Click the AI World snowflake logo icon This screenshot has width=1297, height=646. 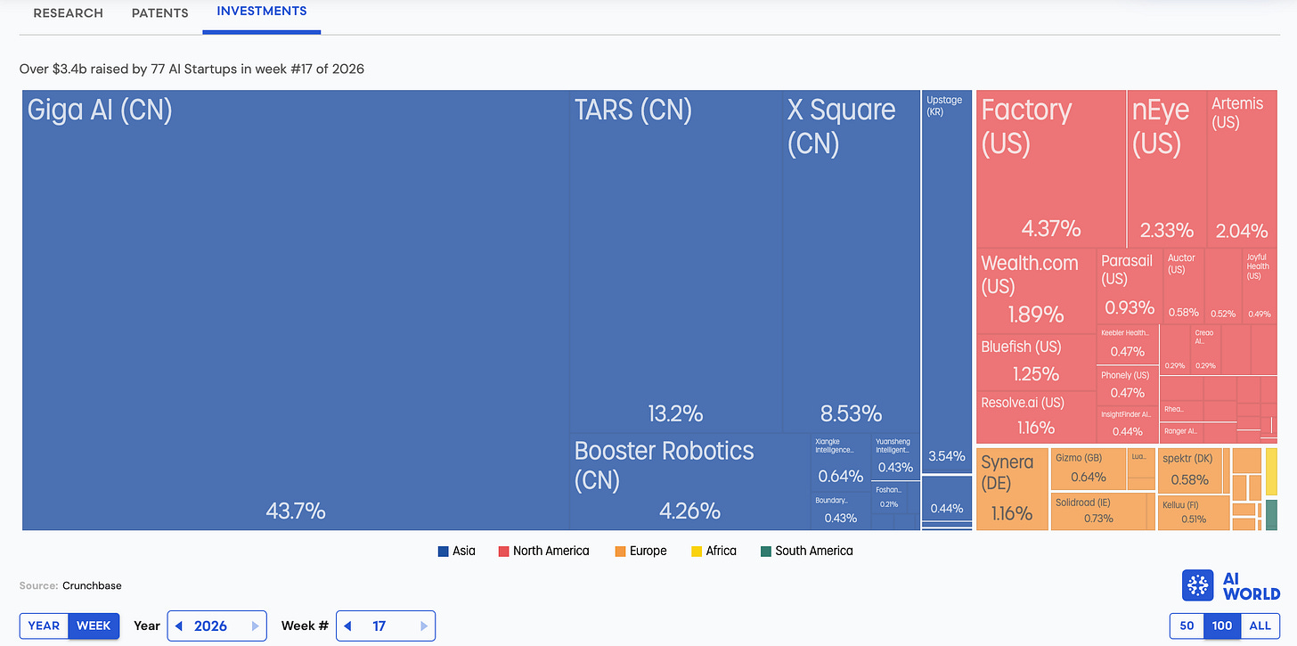tap(1199, 585)
